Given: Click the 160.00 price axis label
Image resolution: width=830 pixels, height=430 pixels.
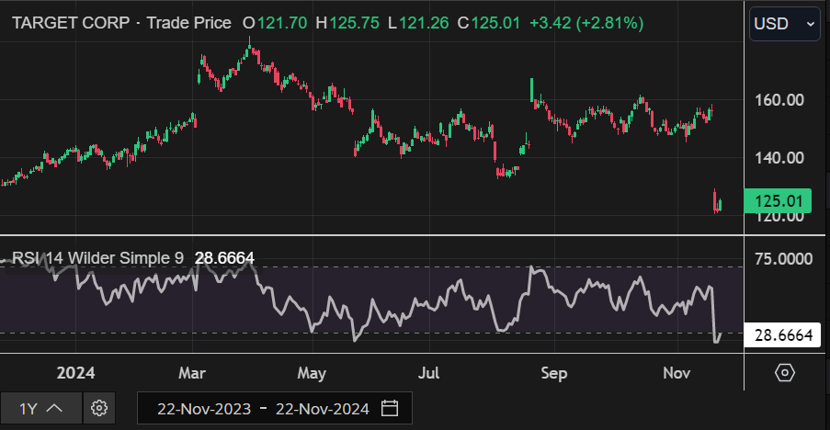Looking at the screenshot, I should (779, 100).
